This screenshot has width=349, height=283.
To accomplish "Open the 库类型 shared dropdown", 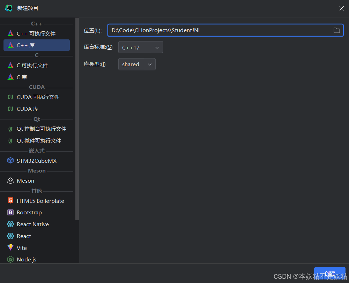I will (137, 64).
